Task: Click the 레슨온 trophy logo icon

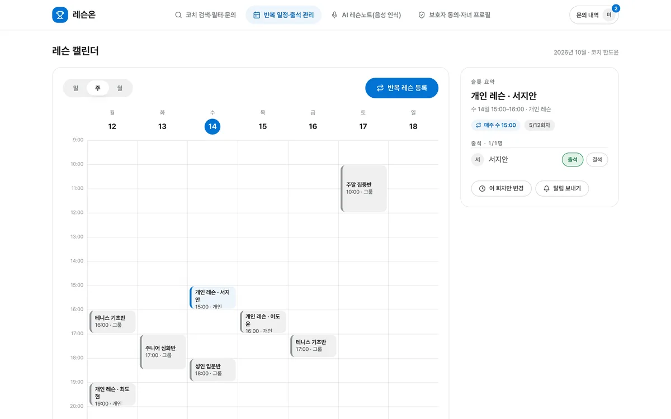Action: coord(60,15)
